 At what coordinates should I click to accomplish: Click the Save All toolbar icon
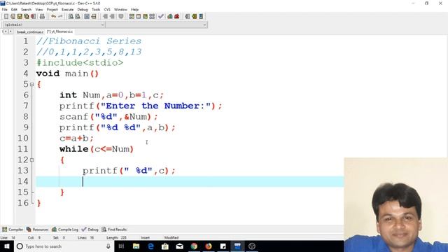point(27,17)
